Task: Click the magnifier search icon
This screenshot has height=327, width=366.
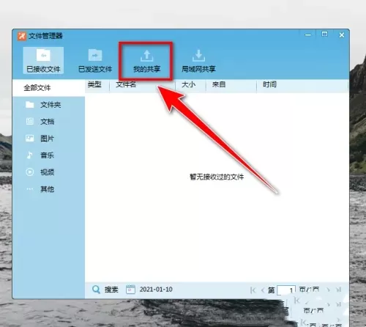Action: click(96, 290)
